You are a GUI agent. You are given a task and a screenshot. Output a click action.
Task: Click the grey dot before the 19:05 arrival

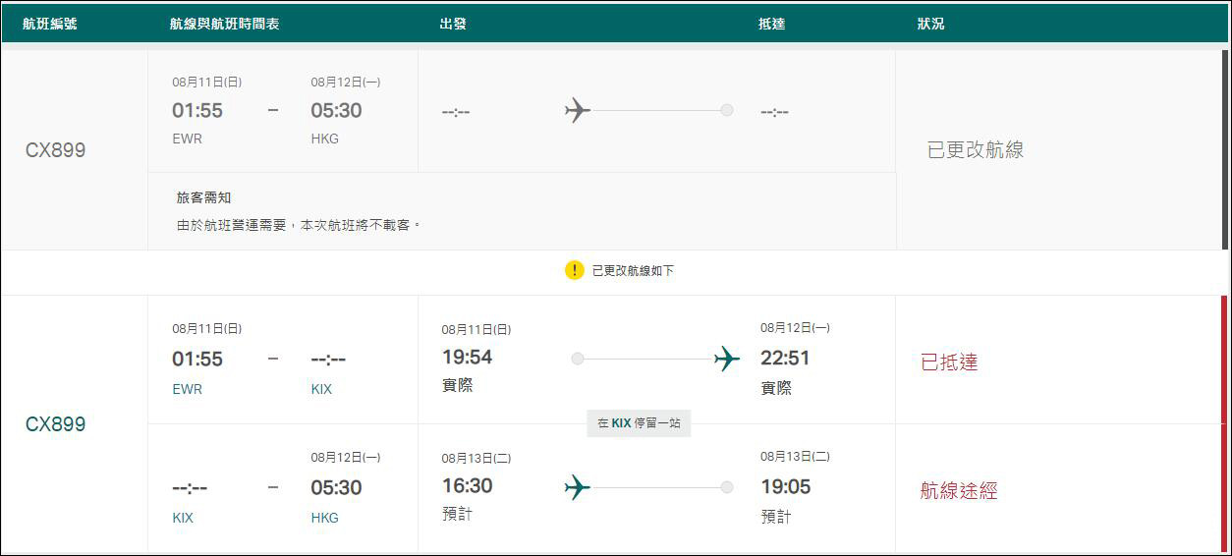[727, 487]
